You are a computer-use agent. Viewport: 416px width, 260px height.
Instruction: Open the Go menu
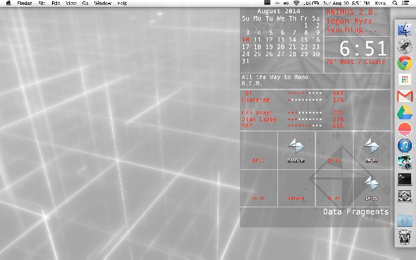click(85, 3)
